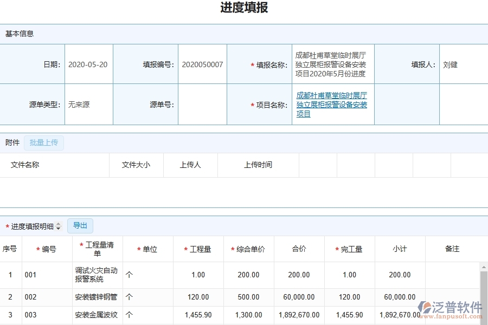Select row 1 item 调试火灾自动报警系统
This screenshot has width=488, height=325.
click(x=97, y=275)
